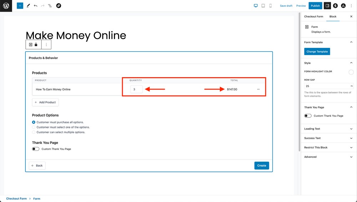This screenshot has height=202, width=357.
Task: Expand the Loading Text section
Action: coord(329,129)
